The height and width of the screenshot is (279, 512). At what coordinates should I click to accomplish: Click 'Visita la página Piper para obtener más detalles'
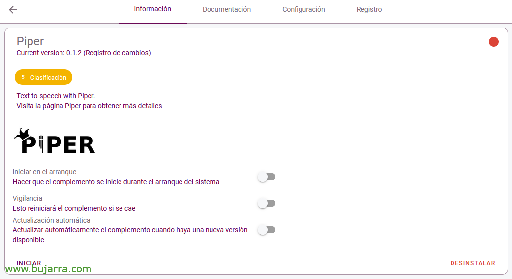pyautogui.click(x=89, y=106)
